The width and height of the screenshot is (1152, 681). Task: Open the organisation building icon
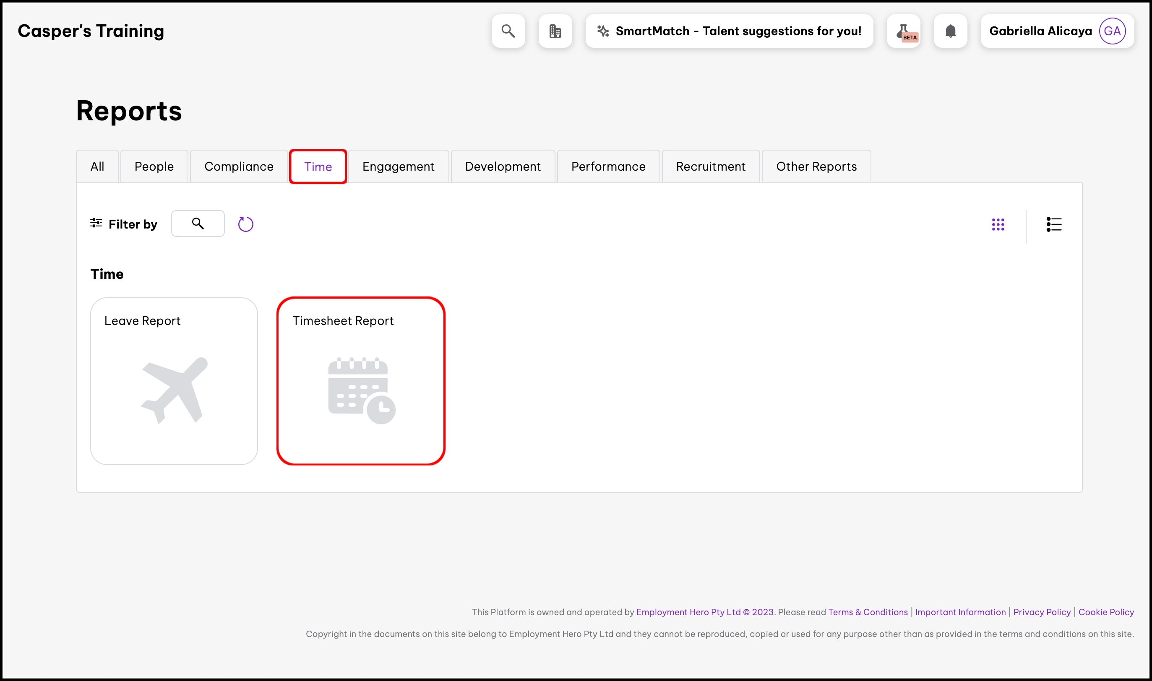pos(555,31)
